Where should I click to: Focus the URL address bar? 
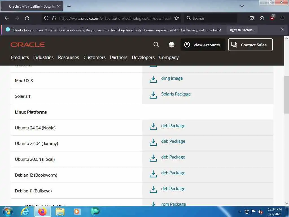click(x=115, y=18)
